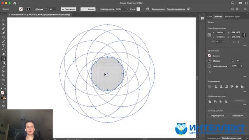
Task: Open Трансформирование in the control bar
Action: coord(176,9)
